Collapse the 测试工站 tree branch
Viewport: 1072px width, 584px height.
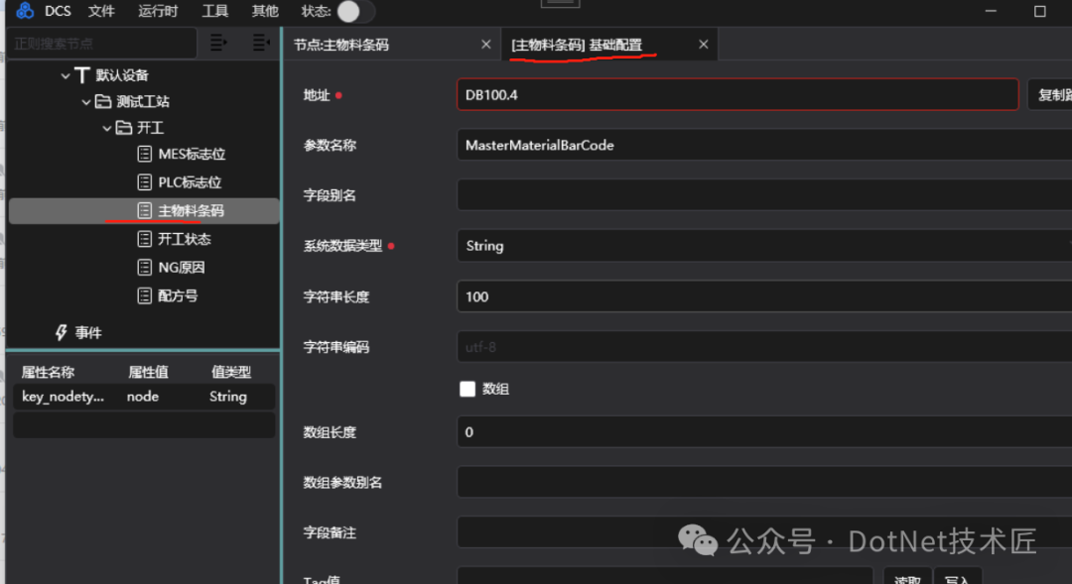click(84, 100)
